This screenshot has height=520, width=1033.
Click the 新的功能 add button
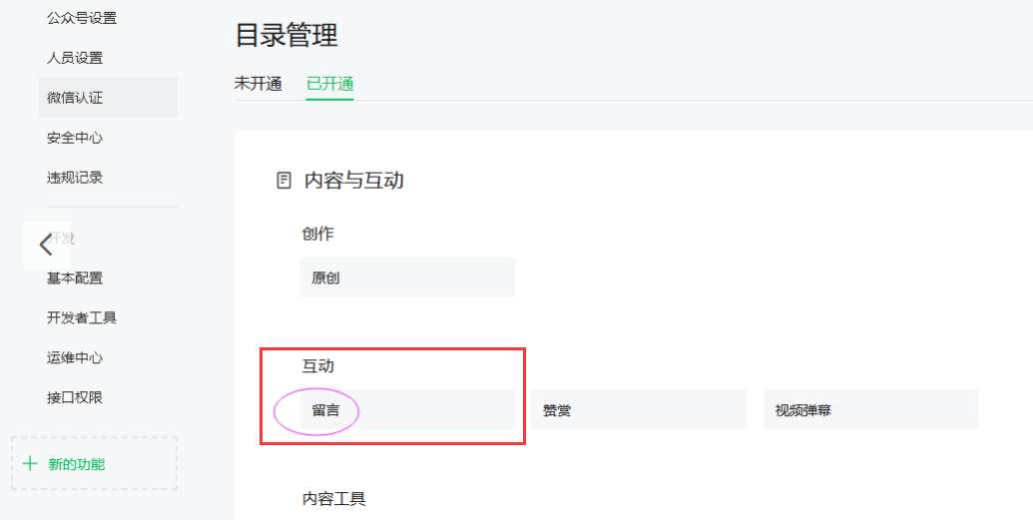[94, 464]
